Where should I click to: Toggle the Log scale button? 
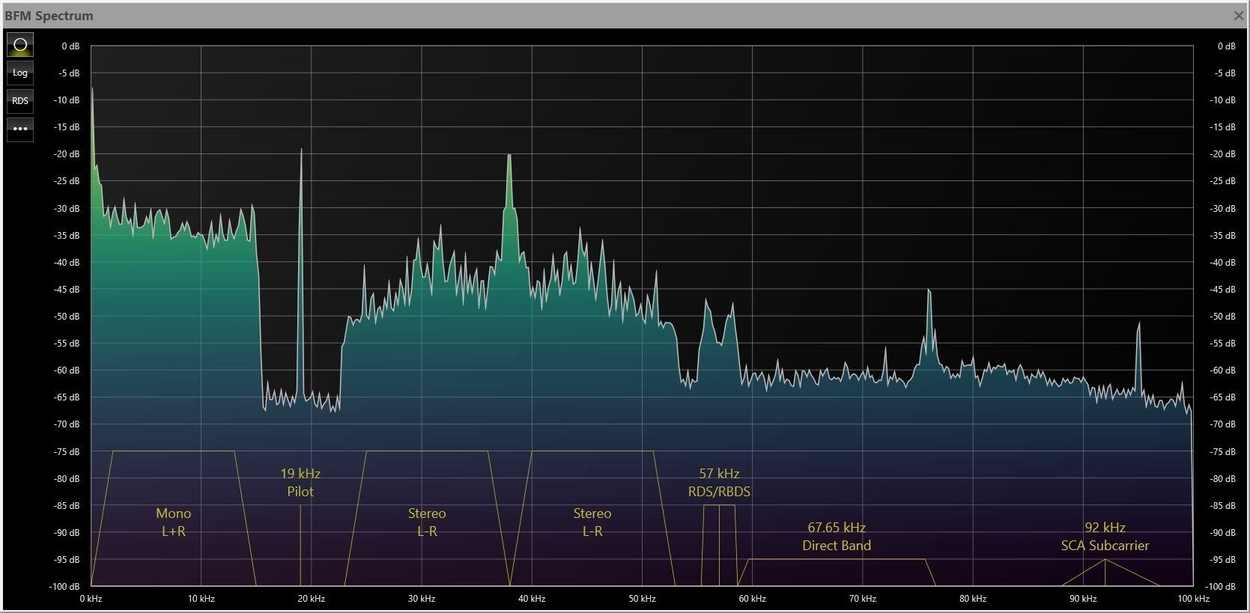point(20,73)
